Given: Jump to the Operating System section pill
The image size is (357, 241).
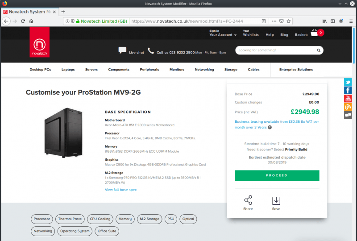Looking at the screenshot, I should point(75,231).
